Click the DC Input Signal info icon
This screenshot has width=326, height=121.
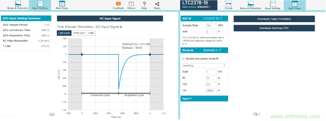tap(121, 27)
